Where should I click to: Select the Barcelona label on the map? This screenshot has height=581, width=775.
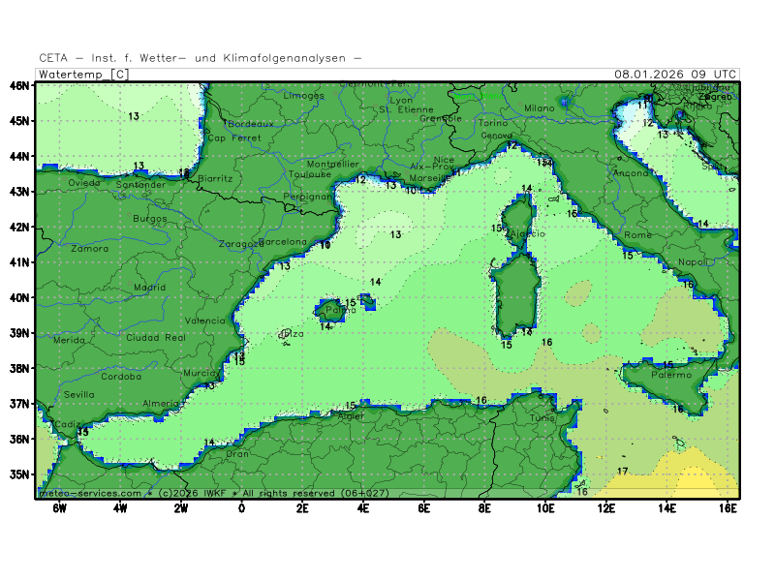click(x=283, y=242)
